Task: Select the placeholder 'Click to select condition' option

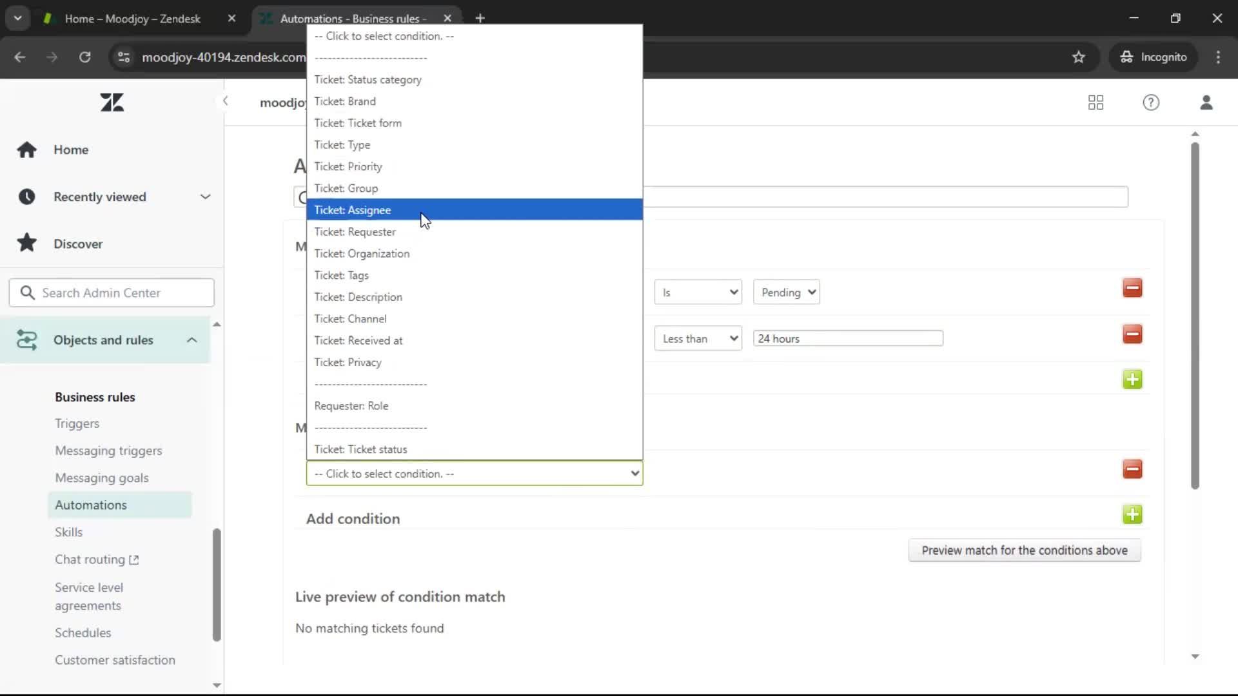Action: coord(475,36)
